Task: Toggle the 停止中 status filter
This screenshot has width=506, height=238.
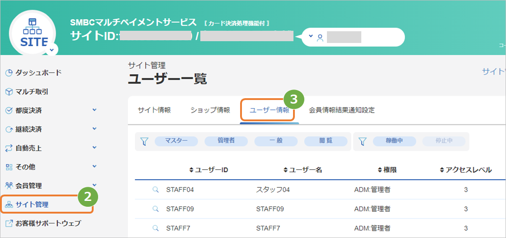Action: coord(444,141)
